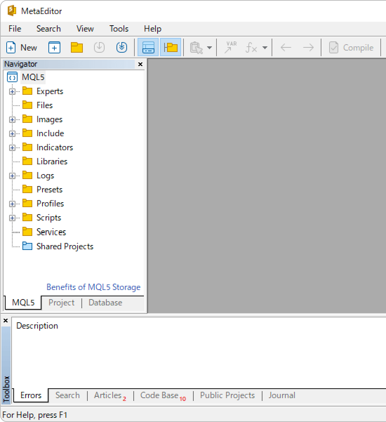Screen dimensions: 386x422
Task: Click the MetaEditor title bar icon
Action: [x=12, y=11]
